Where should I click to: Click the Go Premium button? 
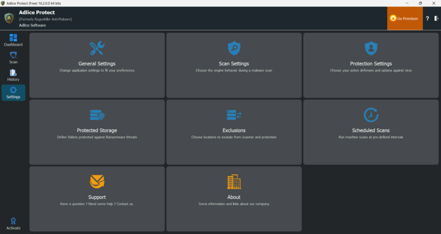(405, 18)
